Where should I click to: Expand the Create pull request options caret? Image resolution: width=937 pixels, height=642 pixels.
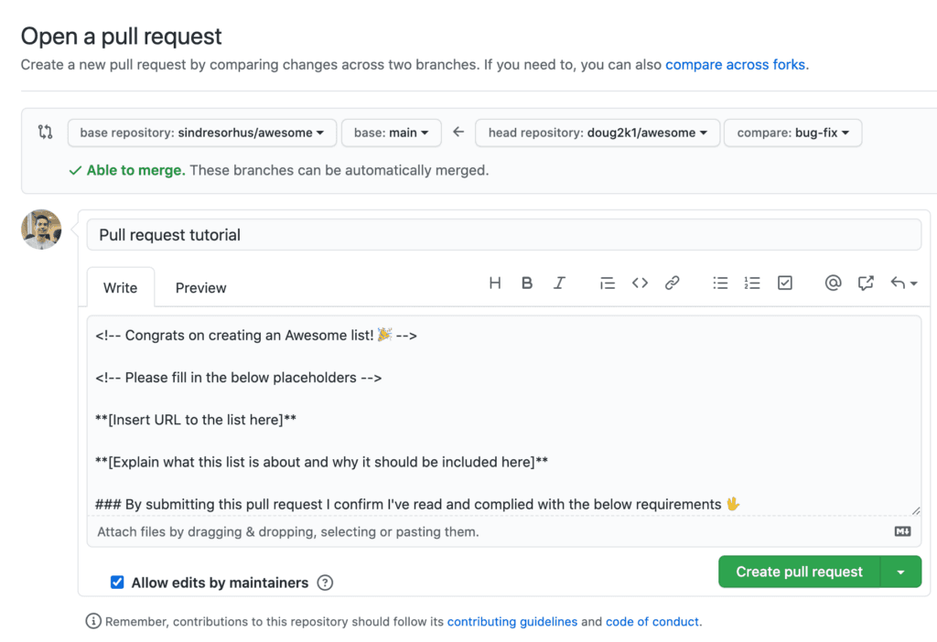point(901,572)
